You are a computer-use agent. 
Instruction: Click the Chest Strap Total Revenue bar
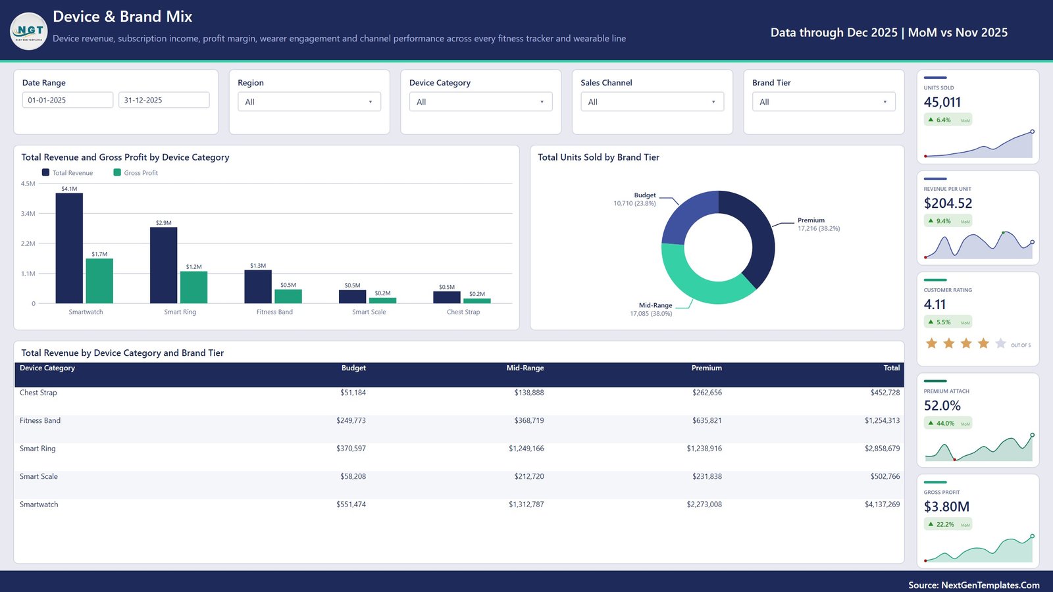(447, 297)
